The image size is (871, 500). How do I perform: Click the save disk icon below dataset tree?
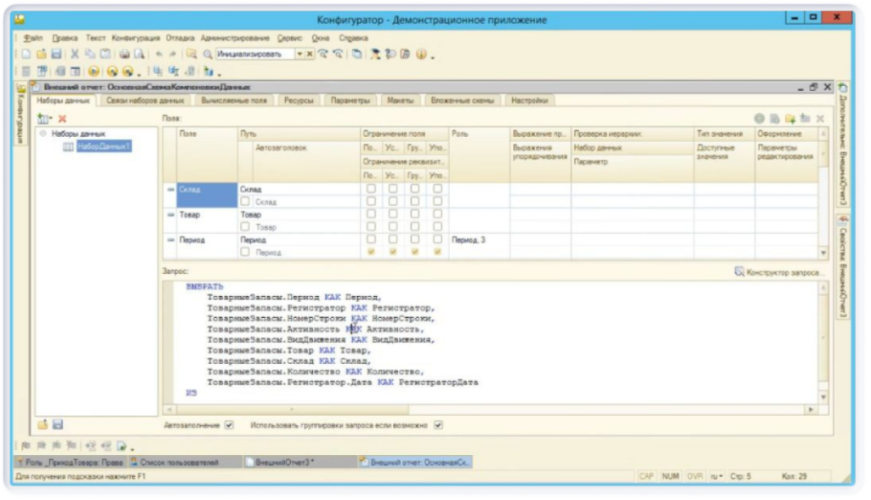(x=58, y=424)
